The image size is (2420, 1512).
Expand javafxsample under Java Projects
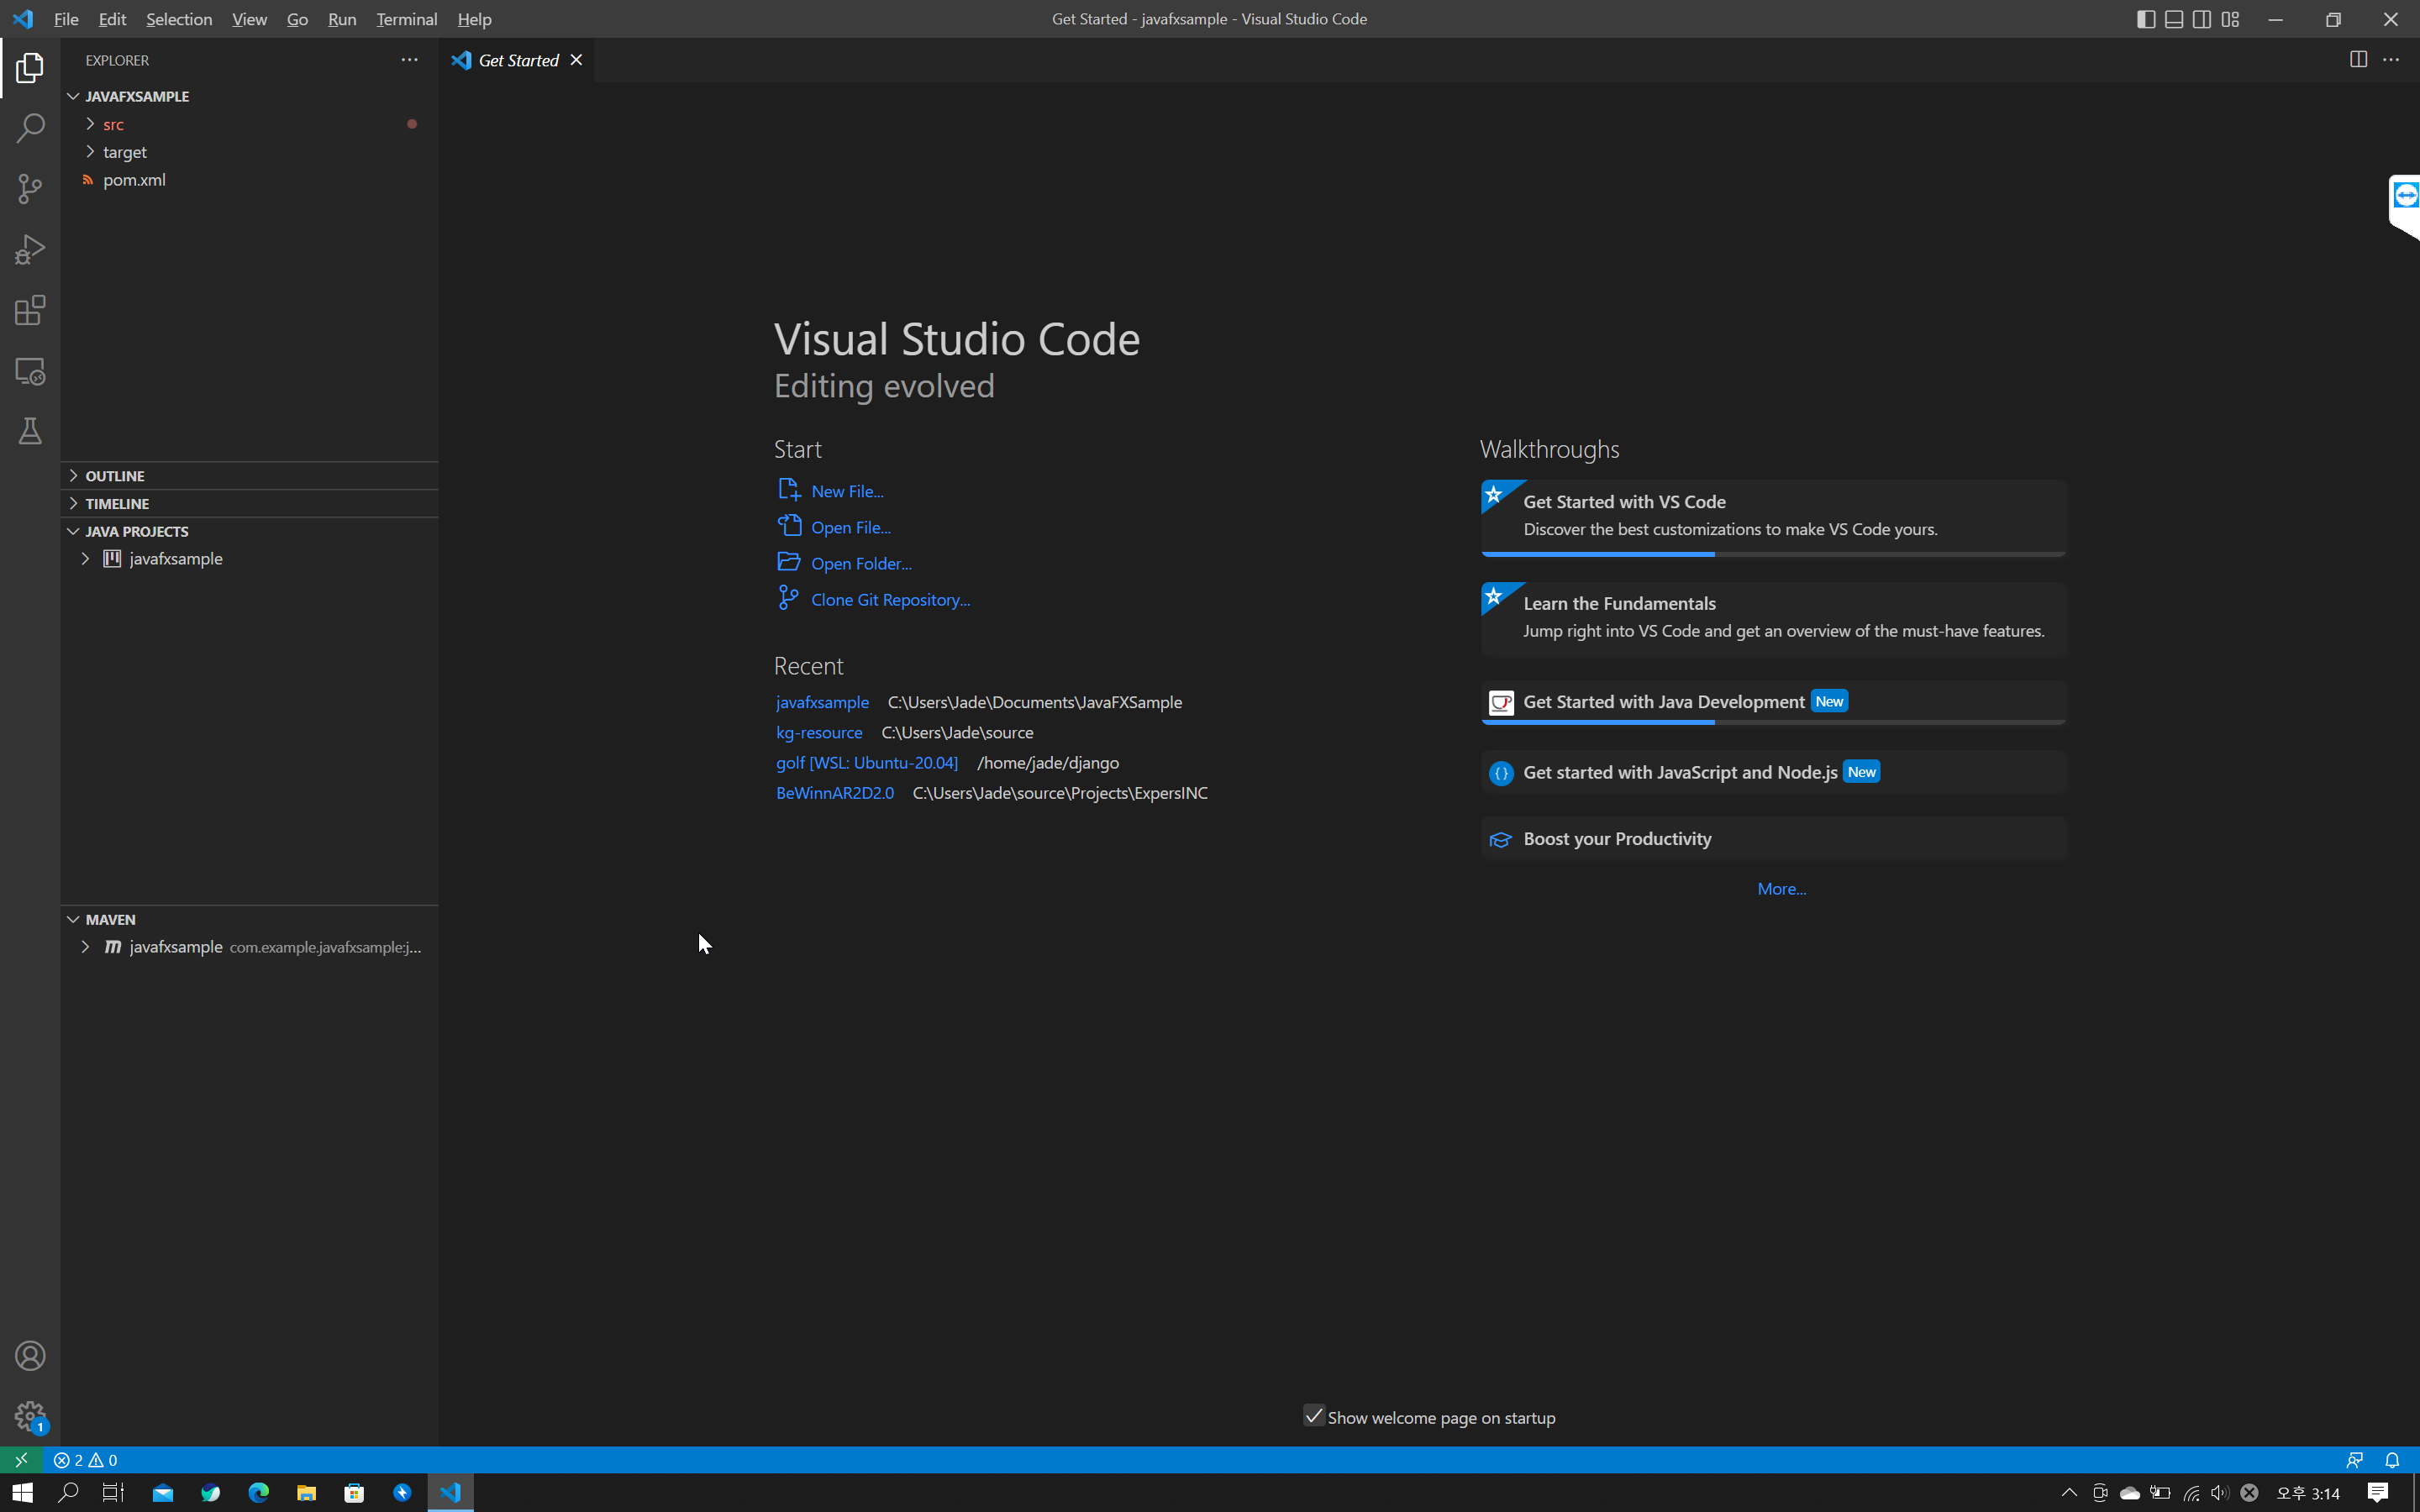tap(85, 558)
